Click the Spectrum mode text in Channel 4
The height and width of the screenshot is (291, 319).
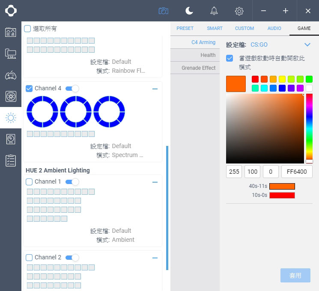[128, 155]
